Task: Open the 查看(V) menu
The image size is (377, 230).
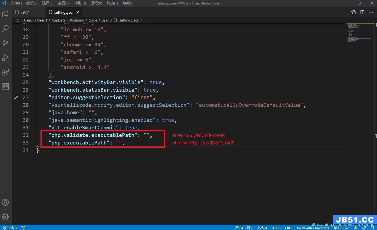Action: [x=64, y=3]
